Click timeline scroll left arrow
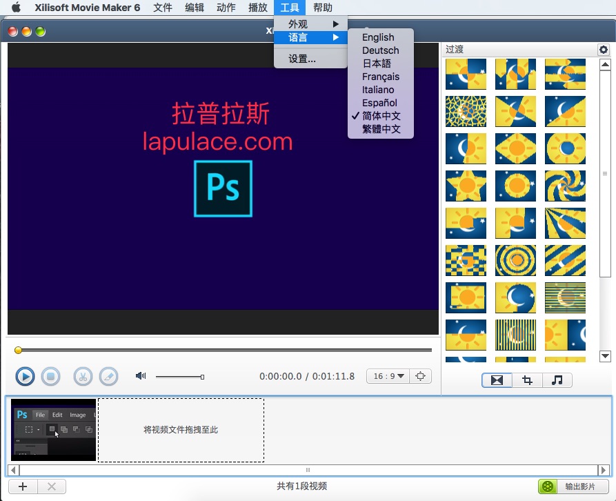The width and height of the screenshot is (616, 501). [x=14, y=470]
